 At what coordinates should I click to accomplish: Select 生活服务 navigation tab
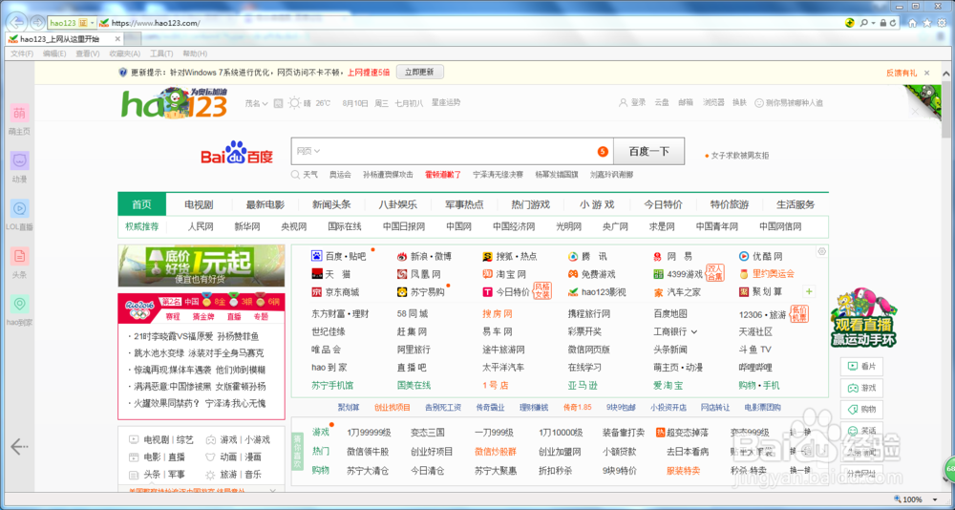[x=796, y=204]
